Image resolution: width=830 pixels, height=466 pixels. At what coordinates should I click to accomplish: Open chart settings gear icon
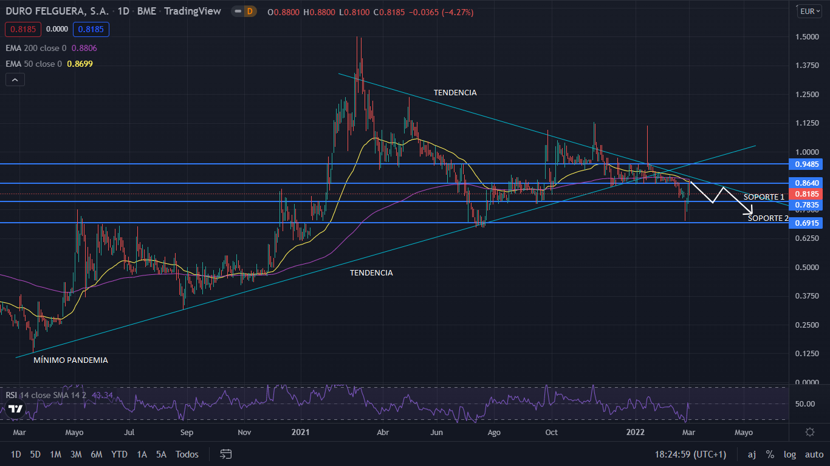click(809, 432)
